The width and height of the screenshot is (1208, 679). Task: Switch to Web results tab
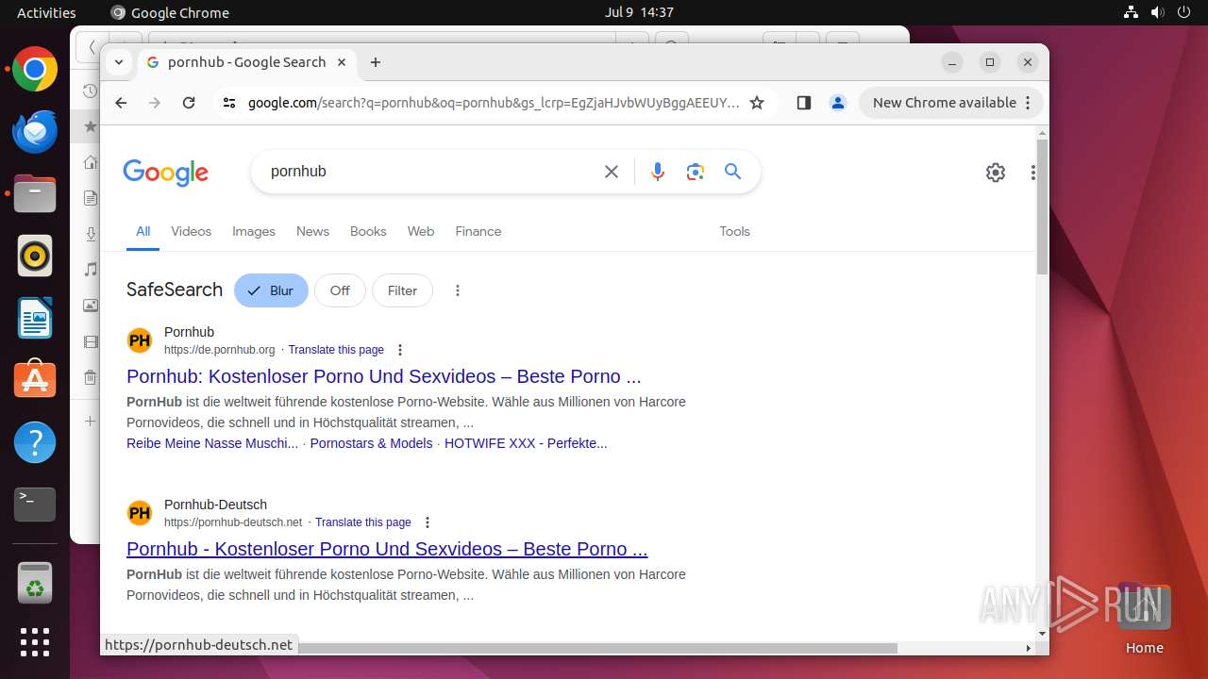(421, 231)
